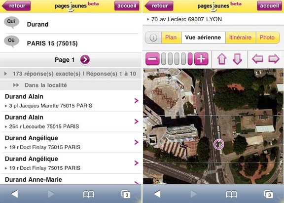Screen dimensions: 284x203
Task: Zoom in with the plus button
Action: coord(201,59)
